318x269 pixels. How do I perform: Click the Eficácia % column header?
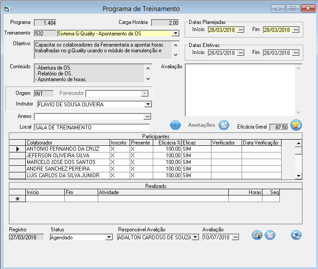(167, 143)
